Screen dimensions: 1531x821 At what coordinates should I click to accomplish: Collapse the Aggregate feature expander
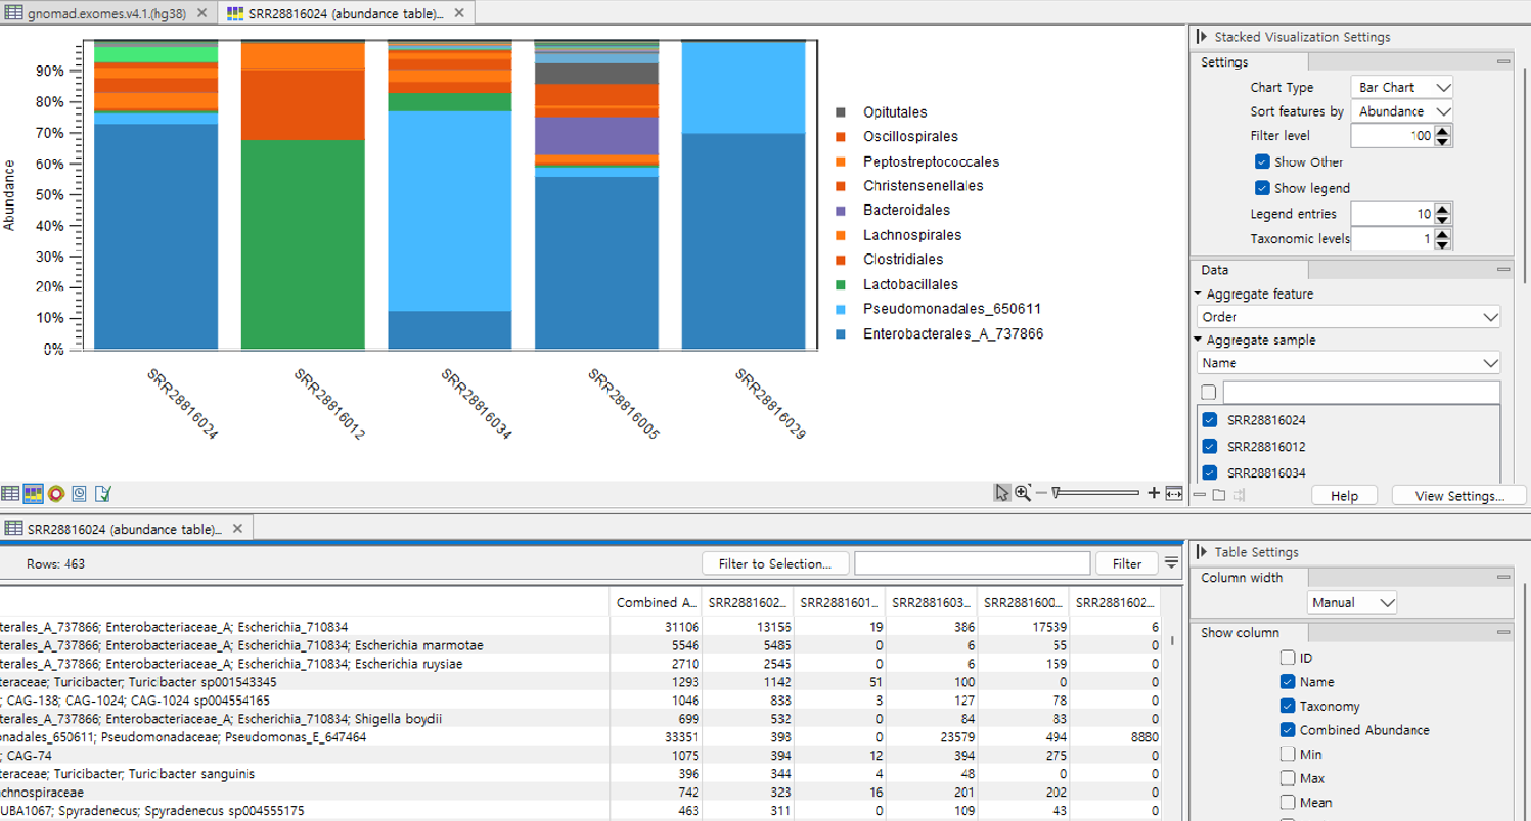coord(1198,293)
